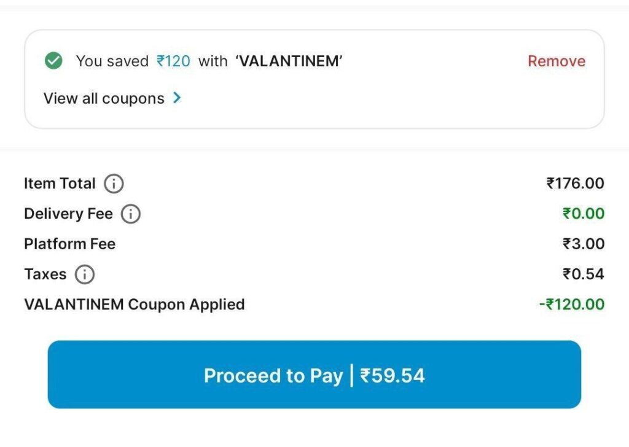Click the ₹176.00 item total amount
629x447 pixels.
pyautogui.click(x=575, y=184)
